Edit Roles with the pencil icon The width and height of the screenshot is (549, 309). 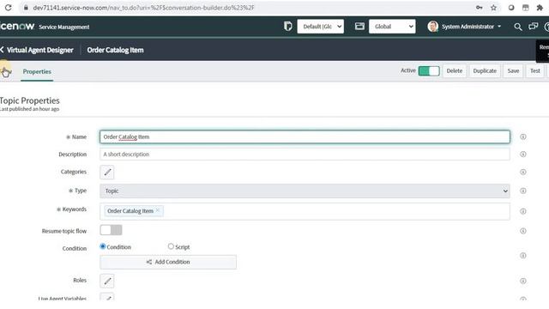click(107, 281)
